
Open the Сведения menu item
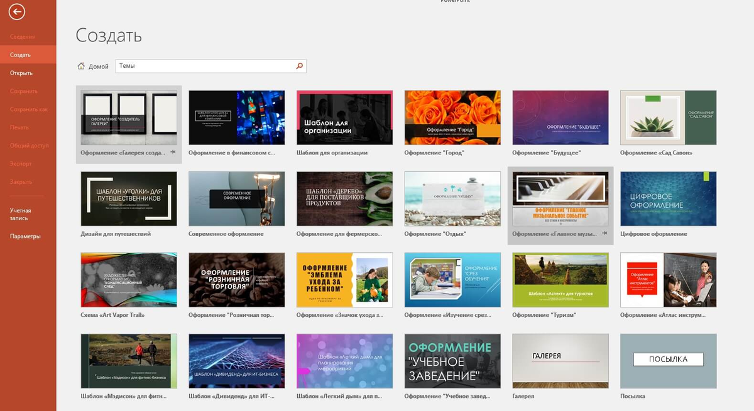pos(22,36)
